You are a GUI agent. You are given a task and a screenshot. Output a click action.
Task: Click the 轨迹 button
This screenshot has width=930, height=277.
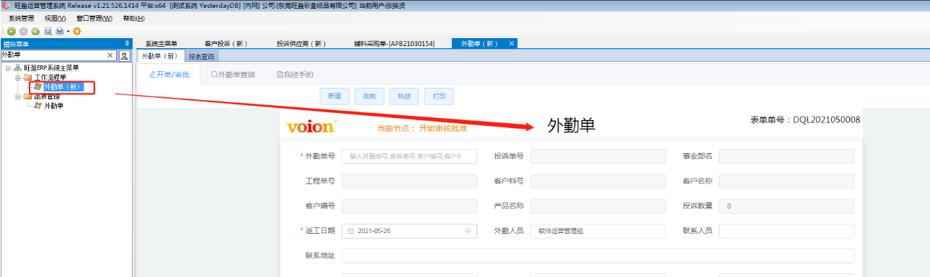click(404, 96)
